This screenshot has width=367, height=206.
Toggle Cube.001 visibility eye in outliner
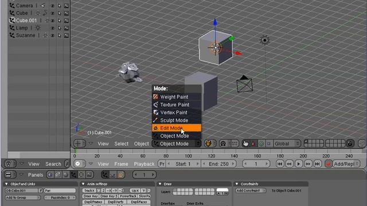coord(53,21)
